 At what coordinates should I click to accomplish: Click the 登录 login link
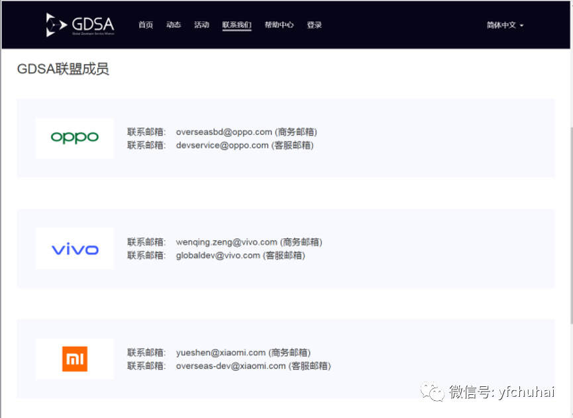[x=314, y=24]
